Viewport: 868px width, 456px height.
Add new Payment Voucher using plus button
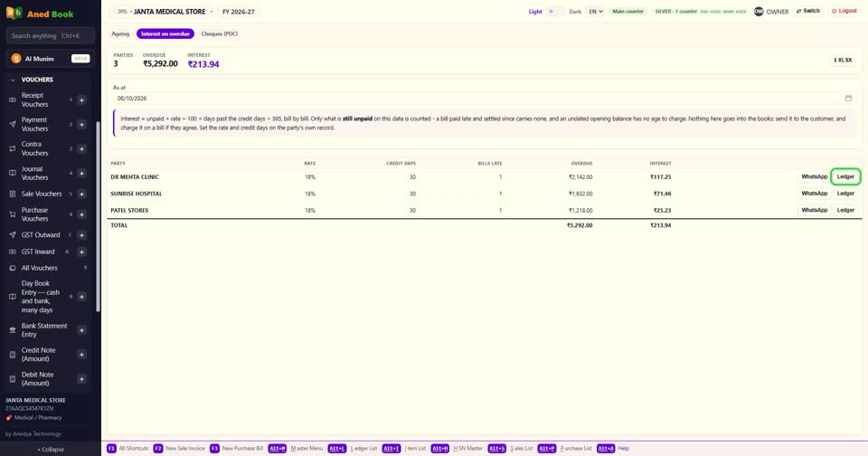(x=81, y=125)
